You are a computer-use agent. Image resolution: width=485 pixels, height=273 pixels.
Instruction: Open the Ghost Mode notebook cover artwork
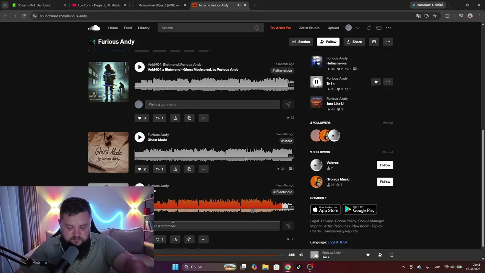click(108, 152)
